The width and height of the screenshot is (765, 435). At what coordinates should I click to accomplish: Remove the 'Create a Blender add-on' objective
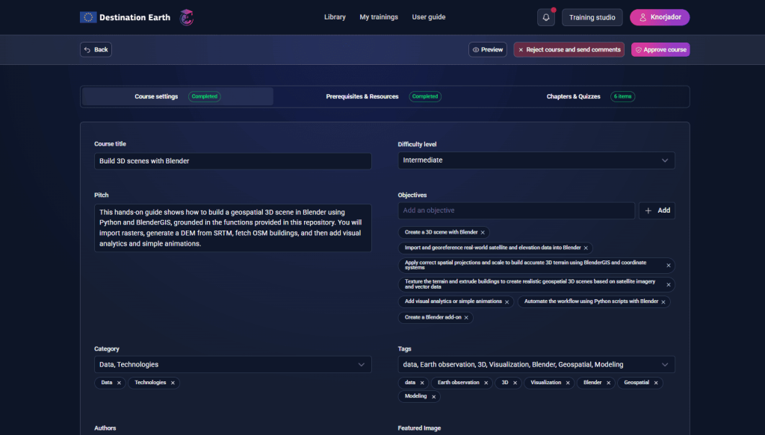(466, 318)
